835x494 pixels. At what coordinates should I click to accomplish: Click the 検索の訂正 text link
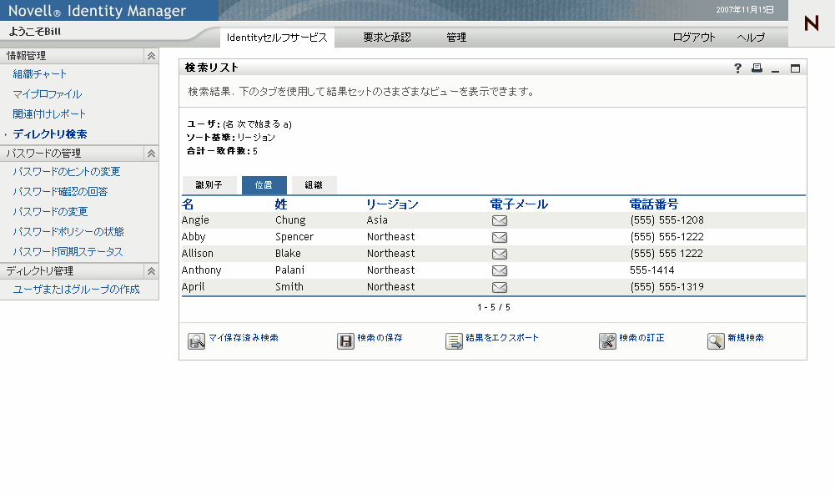pyautogui.click(x=641, y=338)
